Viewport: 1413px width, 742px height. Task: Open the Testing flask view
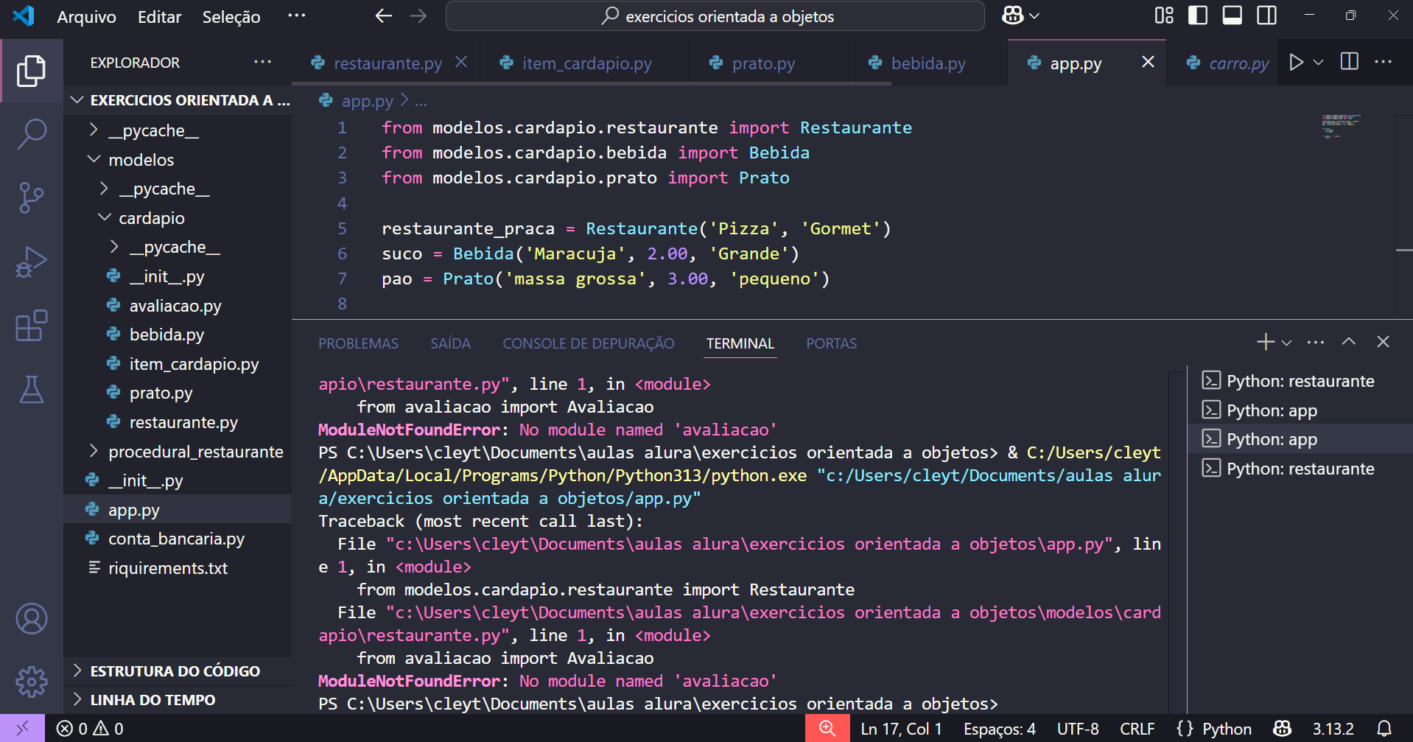(31, 389)
